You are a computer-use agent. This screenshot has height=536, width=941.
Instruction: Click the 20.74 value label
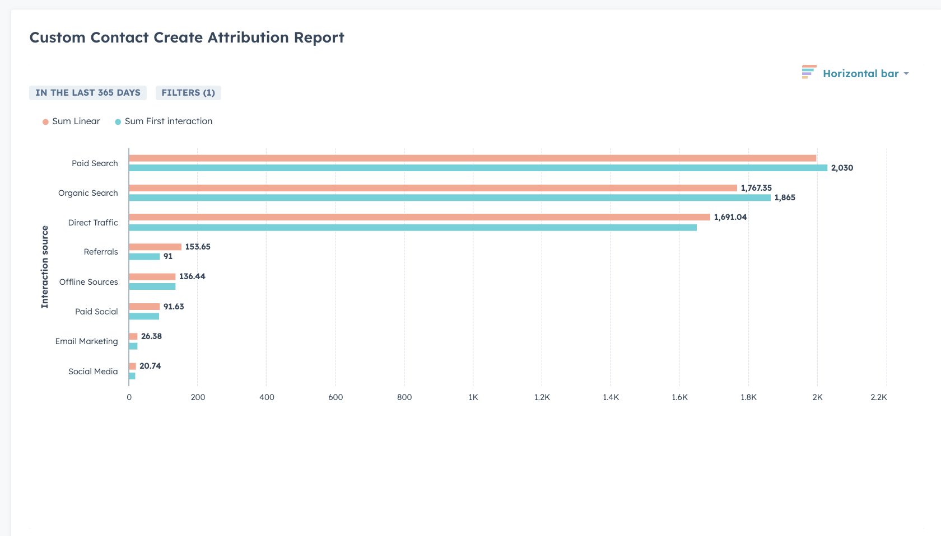pos(150,366)
